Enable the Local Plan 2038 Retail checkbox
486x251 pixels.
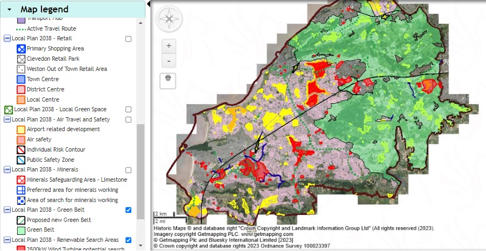(128, 39)
